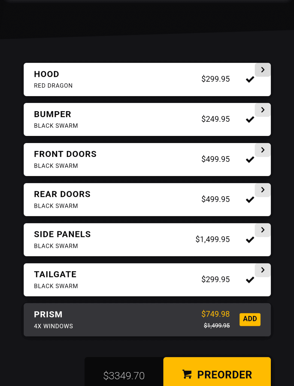Toggle the Hood checkmark

(x=250, y=79)
